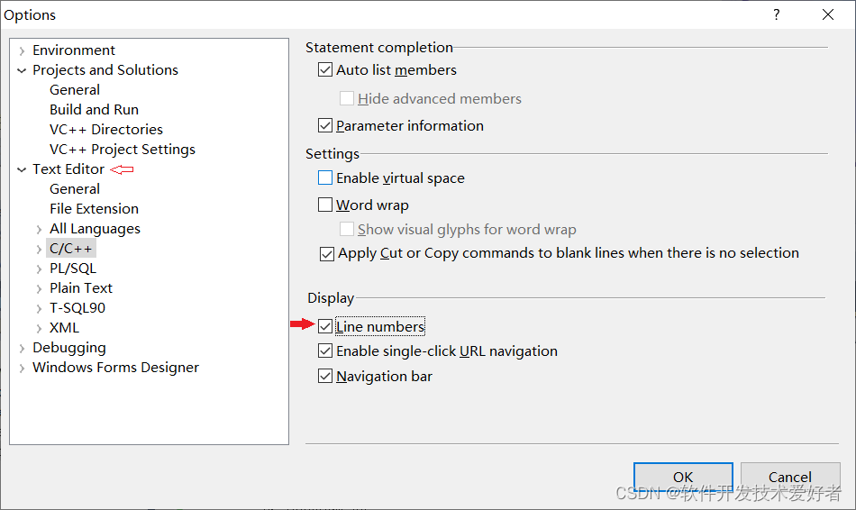Turn on Word wrap
This screenshot has width=856, height=510.
pos(325,205)
